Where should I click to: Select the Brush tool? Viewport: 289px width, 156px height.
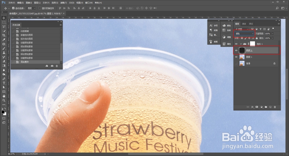pyautogui.click(x=4, y=48)
